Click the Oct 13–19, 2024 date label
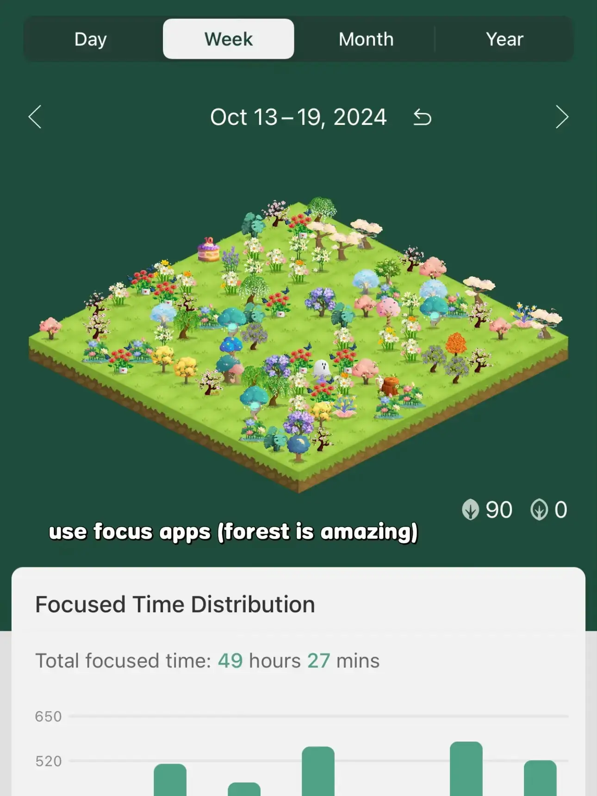The image size is (597, 796). 298,117
